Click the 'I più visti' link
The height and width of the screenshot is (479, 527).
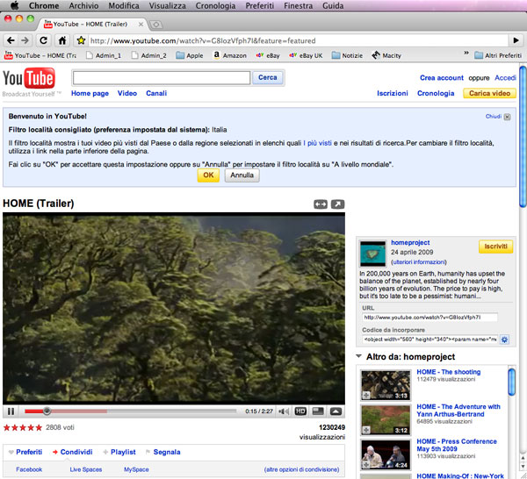point(318,143)
